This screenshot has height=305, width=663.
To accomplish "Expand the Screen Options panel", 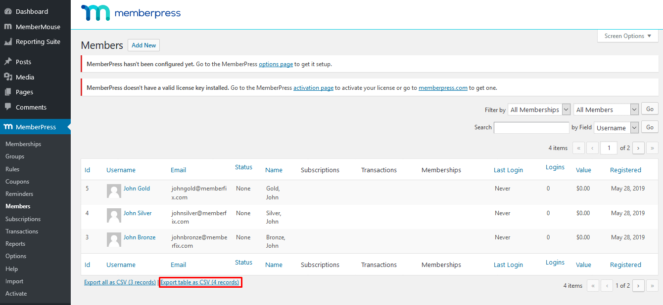I will [627, 36].
